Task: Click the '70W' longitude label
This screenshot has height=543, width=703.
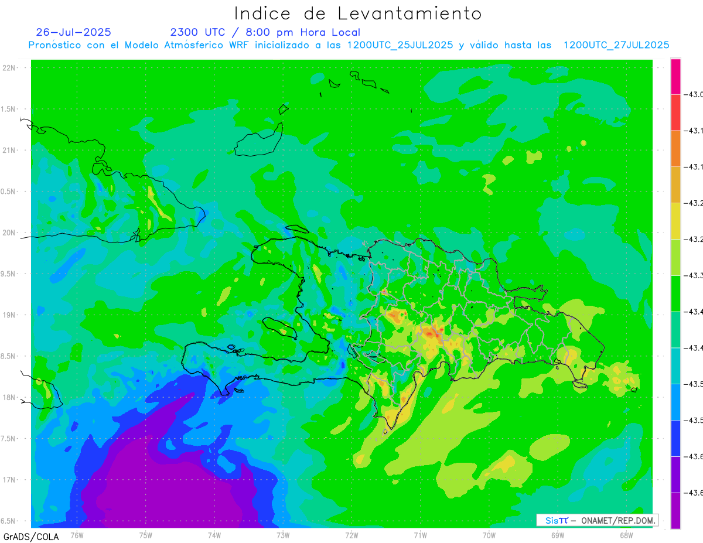Action: click(489, 535)
